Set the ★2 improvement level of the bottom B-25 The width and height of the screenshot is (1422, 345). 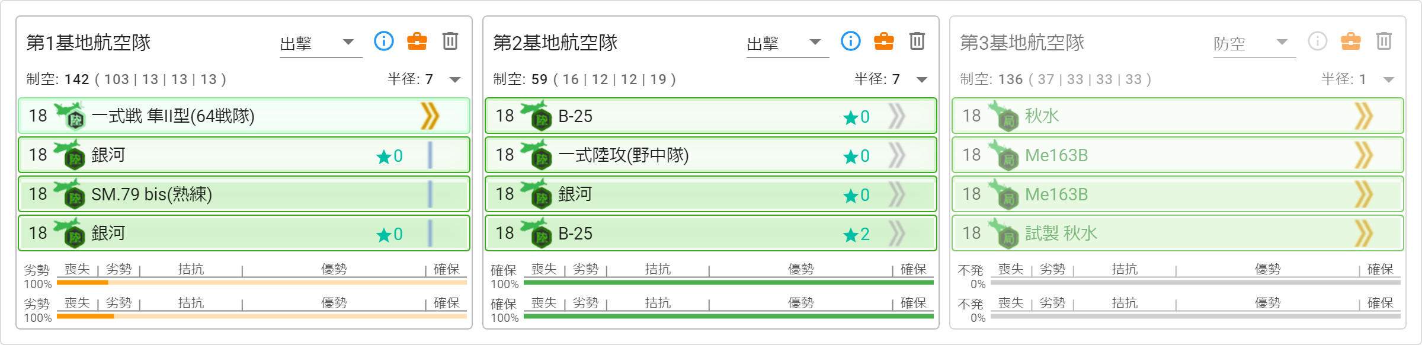click(857, 234)
